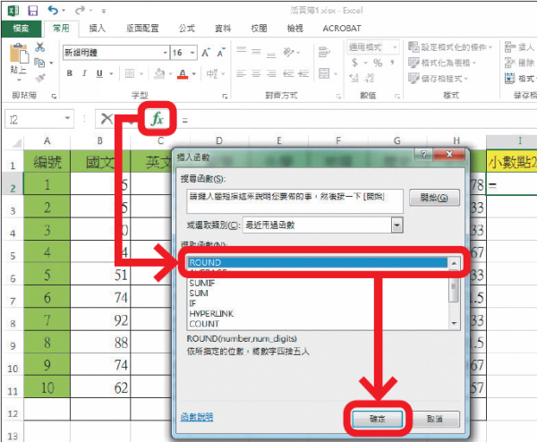Click the Format Painter brush icon
Image resolution: width=537 pixels, height=442 pixels.
(40, 78)
